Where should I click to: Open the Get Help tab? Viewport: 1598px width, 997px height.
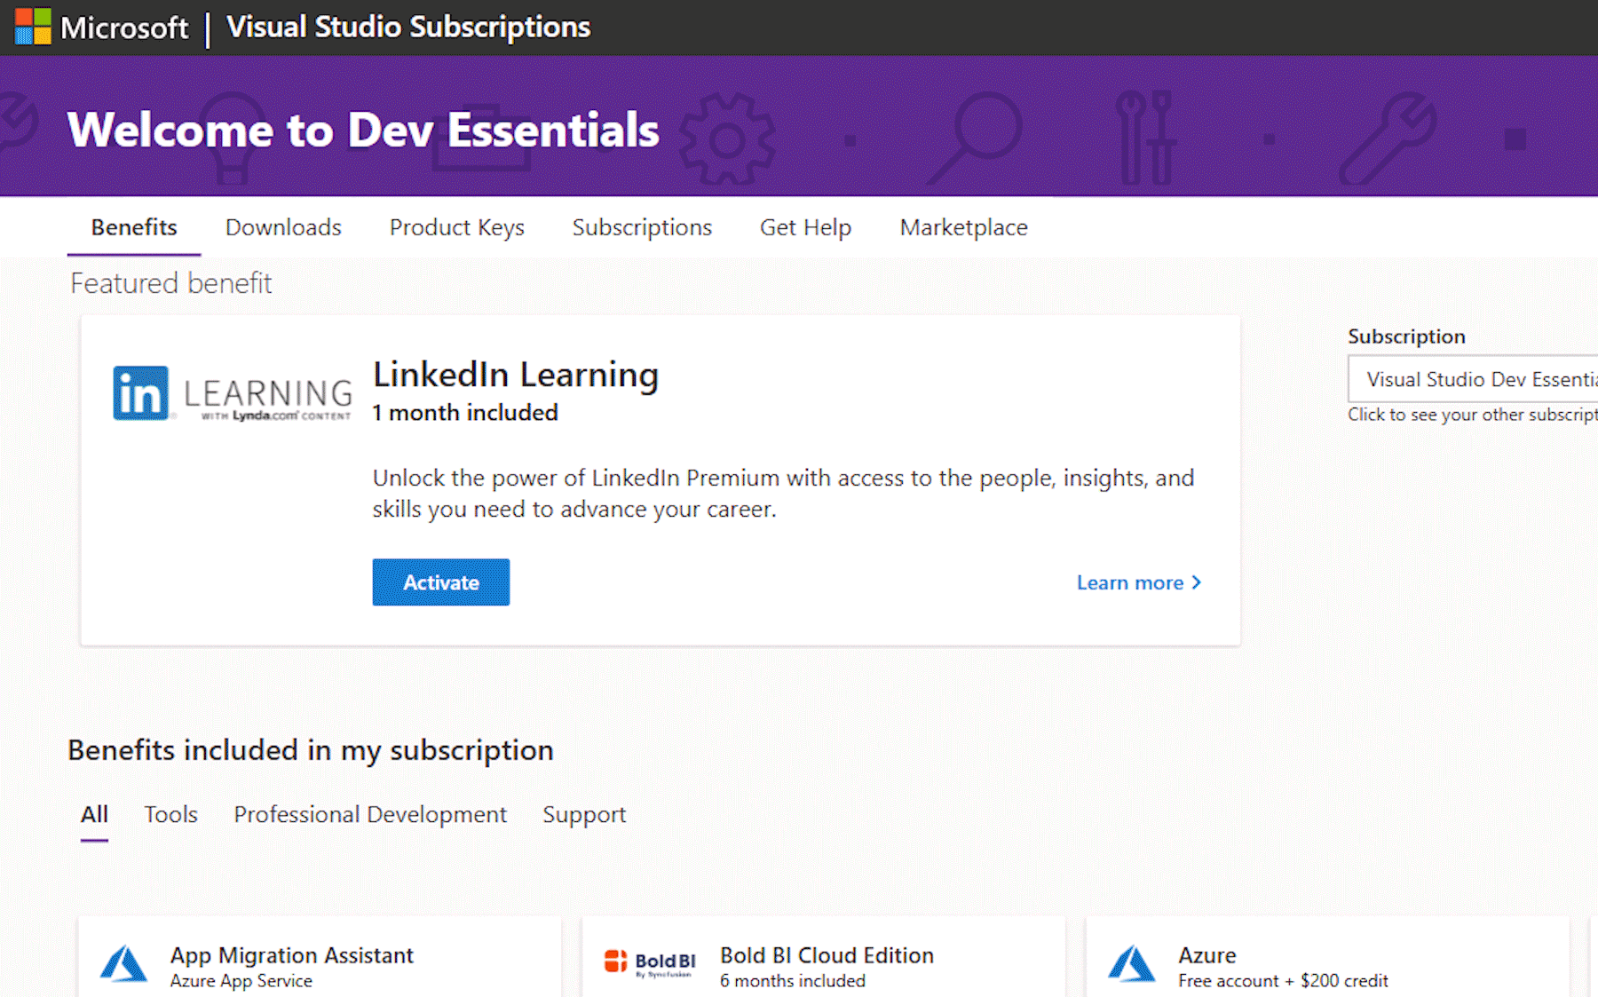pos(805,227)
